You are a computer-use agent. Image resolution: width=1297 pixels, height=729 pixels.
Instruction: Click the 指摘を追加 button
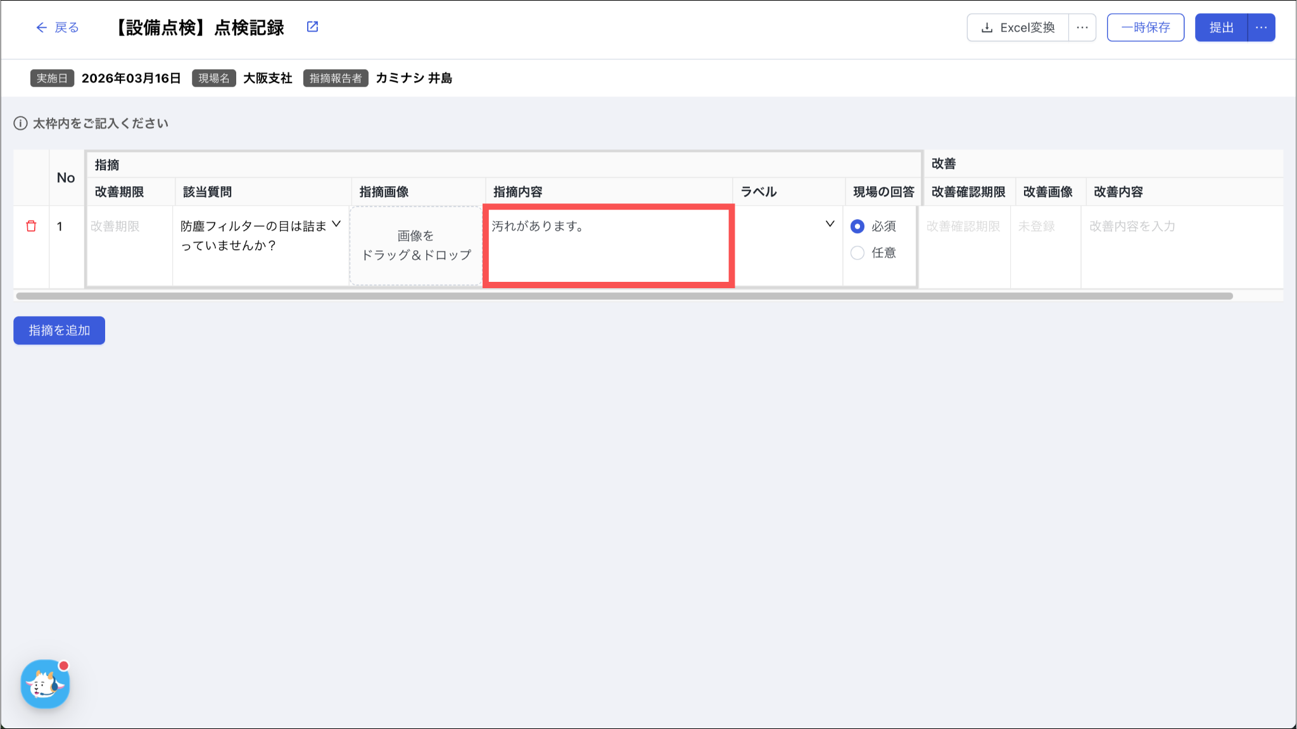59,330
